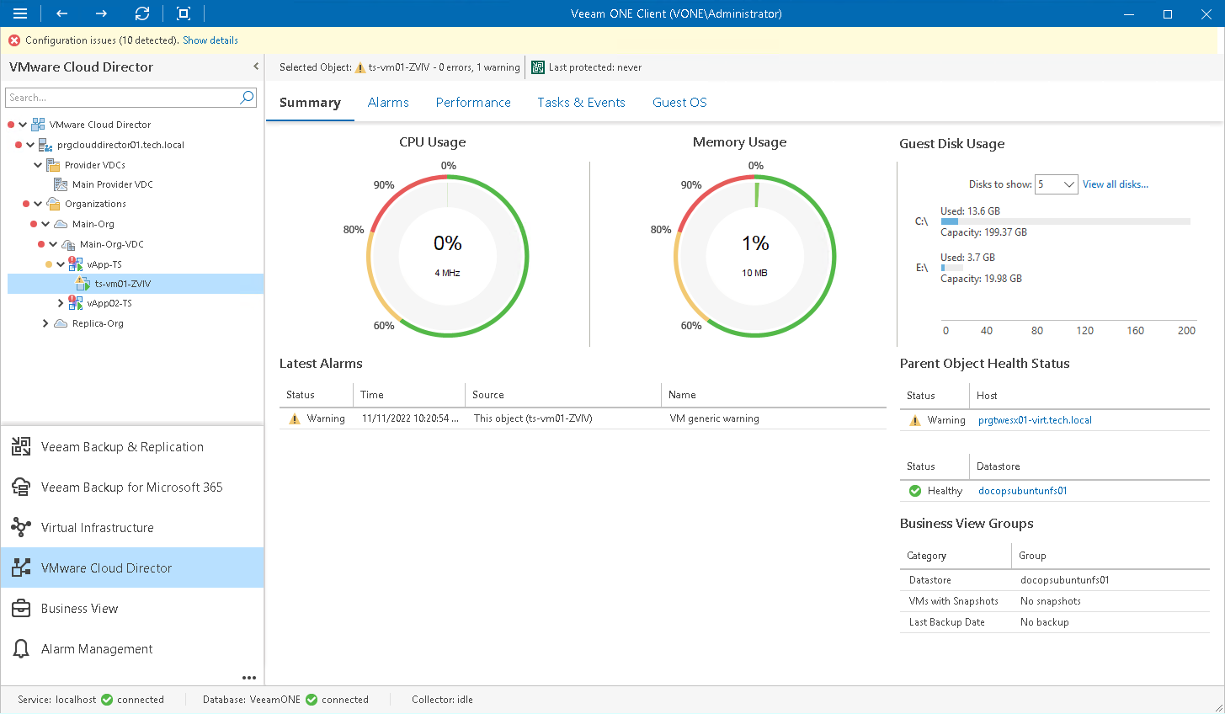Image resolution: width=1225 pixels, height=714 pixels.
Task: Click the search magnifier icon
Action: click(246, 97)
